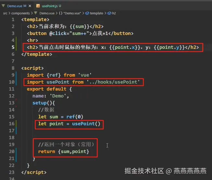Select components in the breadcrumb
The image size is (212, 180).
(20, 13)
